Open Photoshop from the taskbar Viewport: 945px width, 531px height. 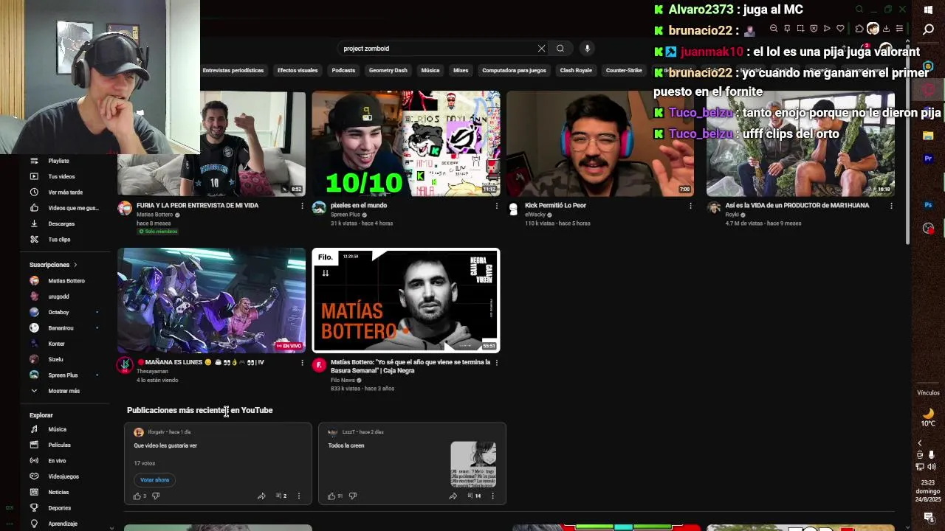(928, 205)
